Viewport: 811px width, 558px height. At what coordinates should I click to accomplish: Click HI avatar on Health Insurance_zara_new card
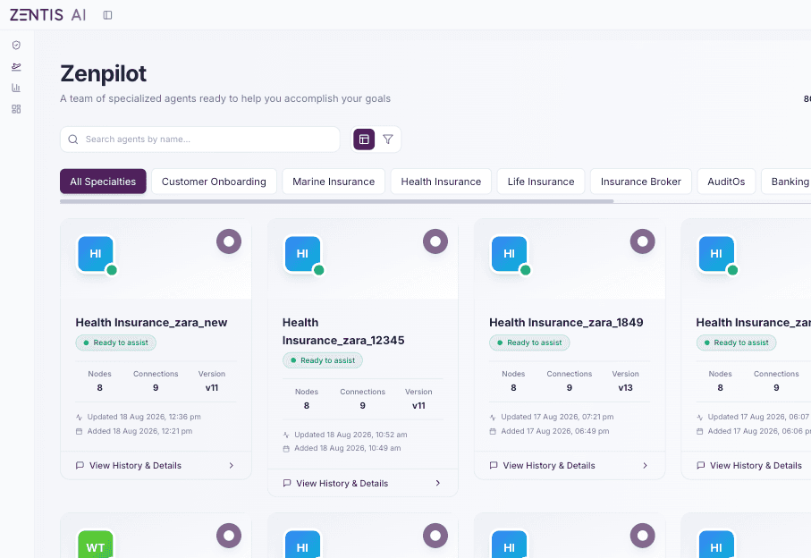tap(96, 254)
